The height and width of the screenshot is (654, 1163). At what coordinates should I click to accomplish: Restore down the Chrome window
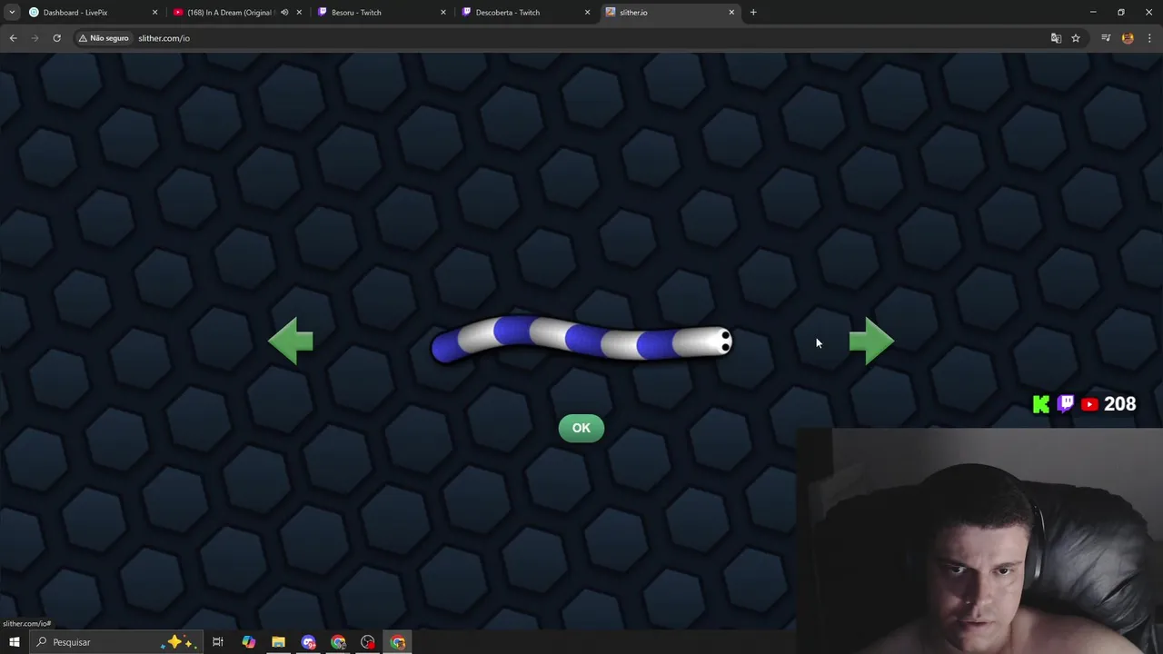point(1121,13)
